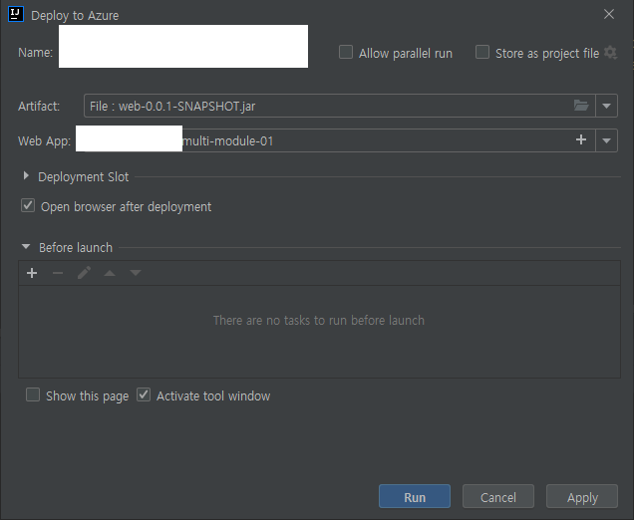Click the move task up arrow
This screenshot has height=520, width=634.
110,273
